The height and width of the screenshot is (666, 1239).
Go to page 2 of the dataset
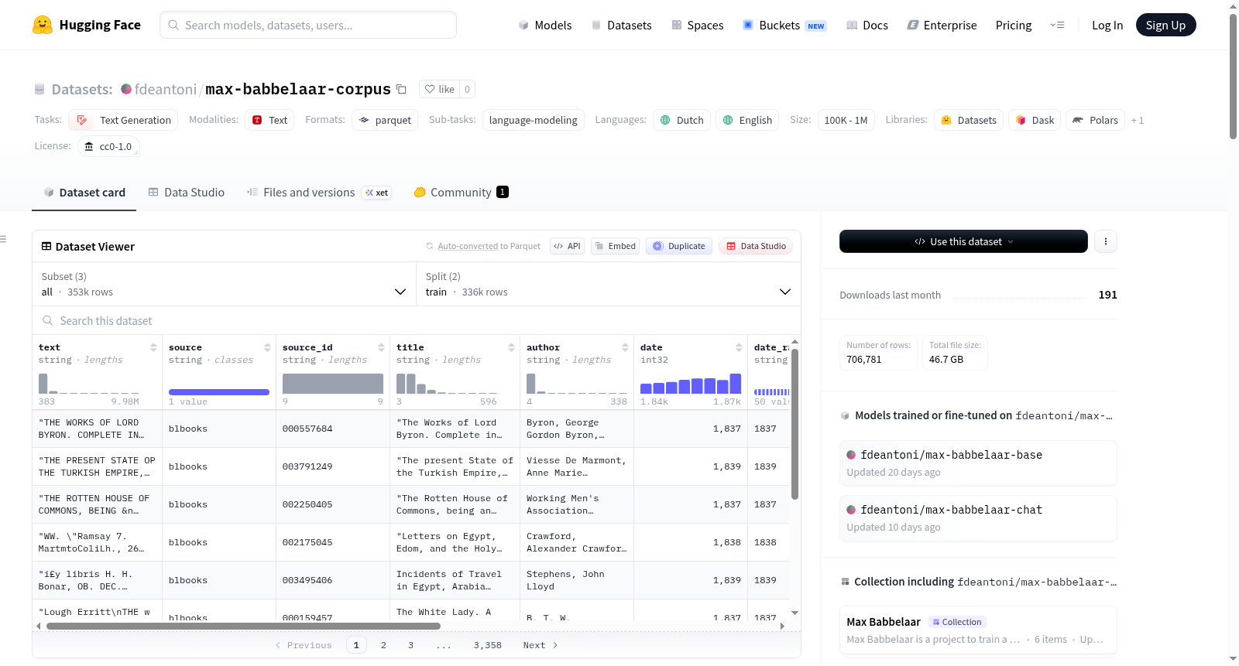click(x=383, y=645)
